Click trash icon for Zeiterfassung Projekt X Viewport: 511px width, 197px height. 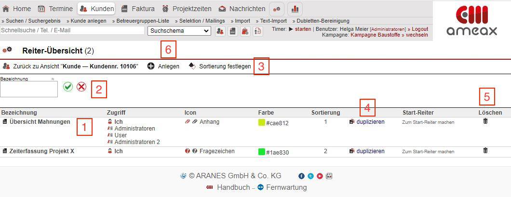(485, 151)
